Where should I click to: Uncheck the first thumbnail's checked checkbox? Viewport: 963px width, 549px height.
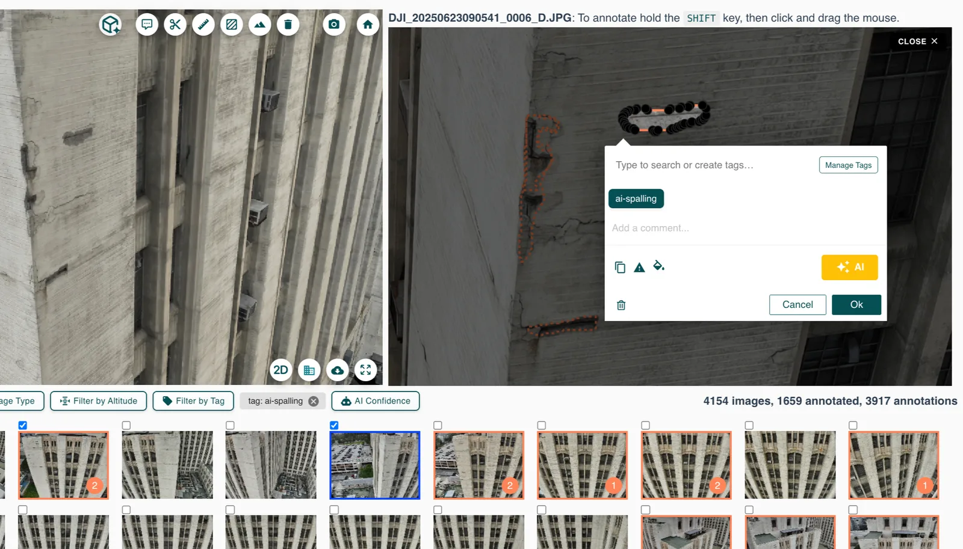click(23, 425)
